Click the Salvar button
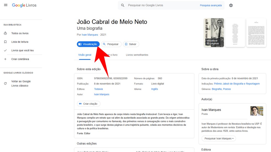This screenshot has height=152, width=271. coord(131,44)
